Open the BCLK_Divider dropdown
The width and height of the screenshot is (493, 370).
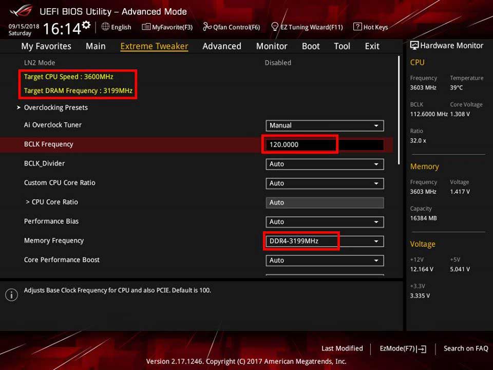click(x=325, y=164)
